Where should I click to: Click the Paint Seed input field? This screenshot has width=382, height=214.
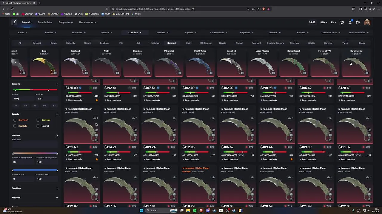click(35, 145)
